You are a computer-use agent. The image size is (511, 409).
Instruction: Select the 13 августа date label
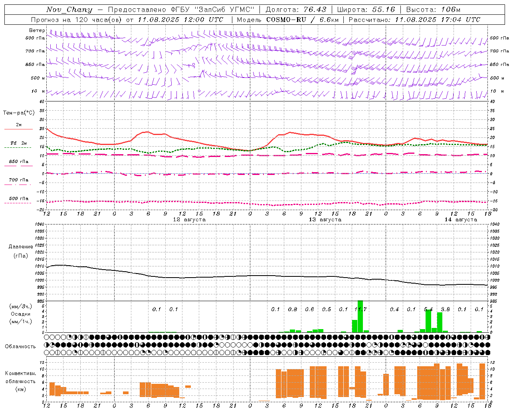325,220
